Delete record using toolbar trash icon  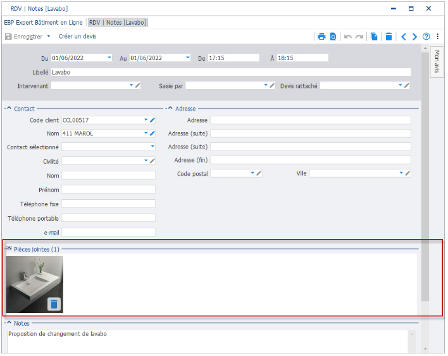[x=389, y=37]
